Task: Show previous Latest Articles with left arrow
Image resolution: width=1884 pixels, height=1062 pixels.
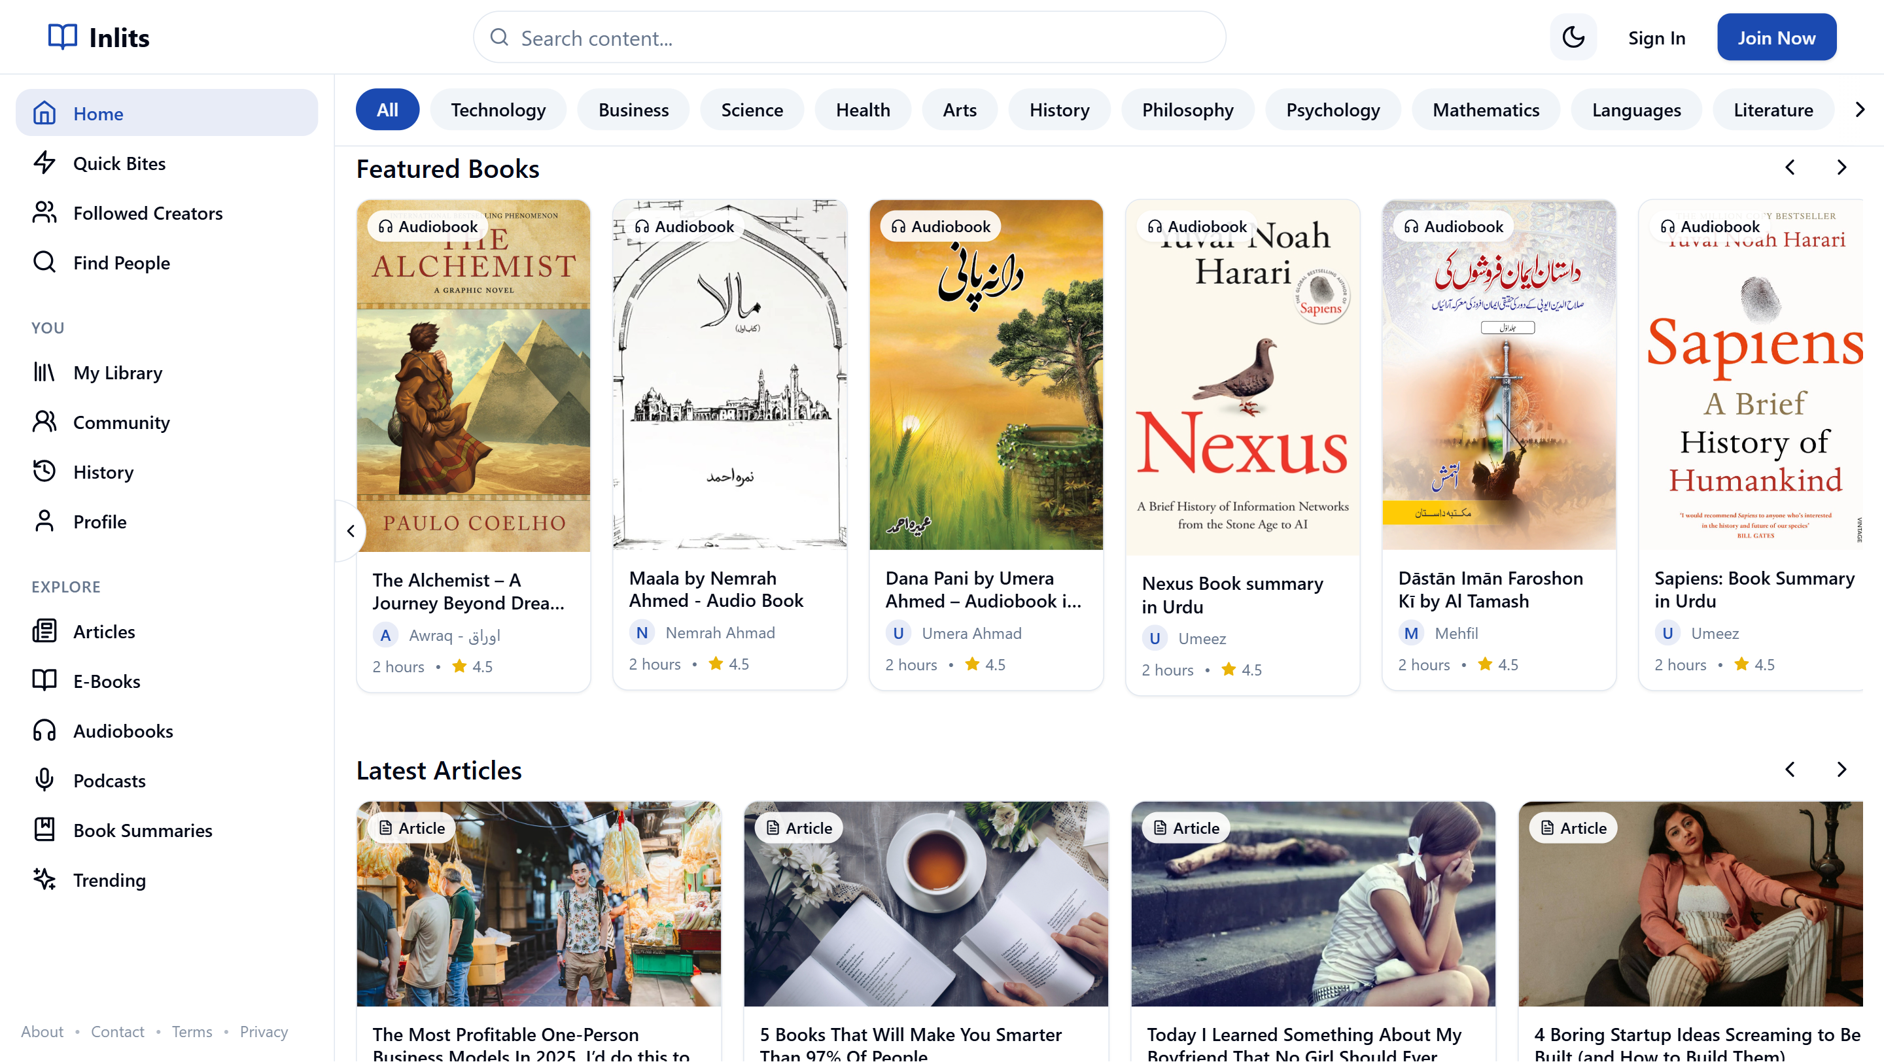Action: click(x=1790, y=770)
